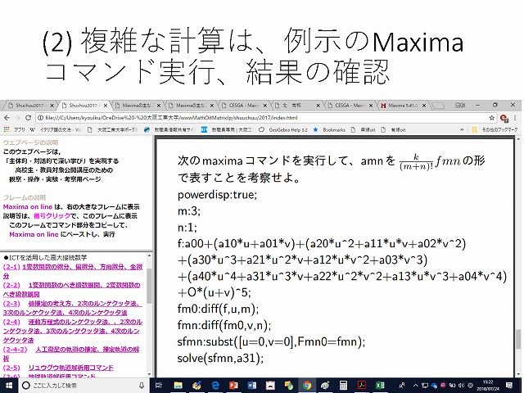Open the (2-3) ルンゲクッタ法 link
This screenshot has width=524, height=393.
[x=72, y=308]
